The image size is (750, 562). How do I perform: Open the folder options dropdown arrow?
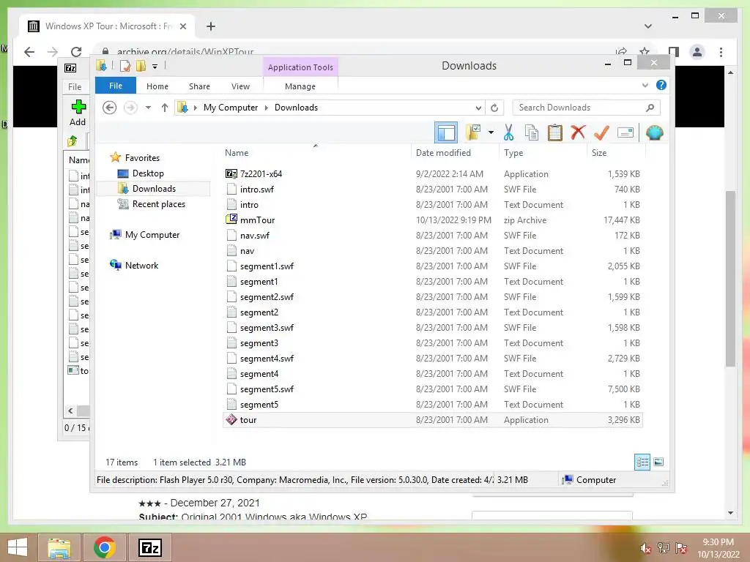point(491,132)
